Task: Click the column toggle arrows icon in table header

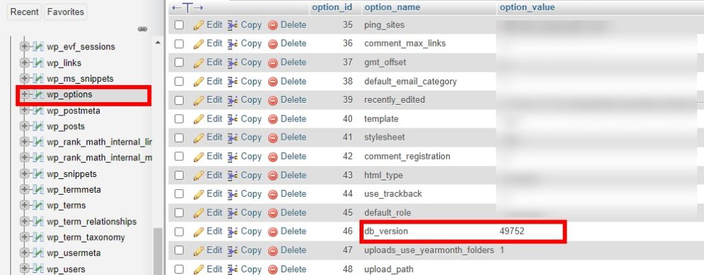Action: click(188, 8)
